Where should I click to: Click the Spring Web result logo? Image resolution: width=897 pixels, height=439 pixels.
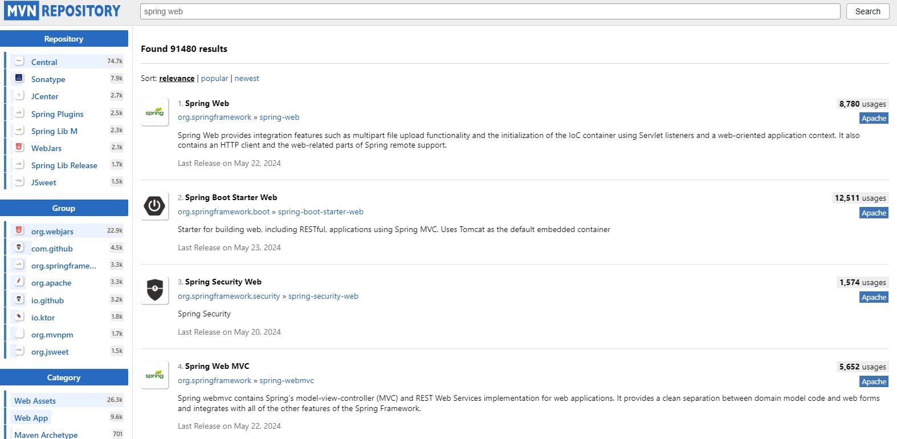click(x=154, y=112)
